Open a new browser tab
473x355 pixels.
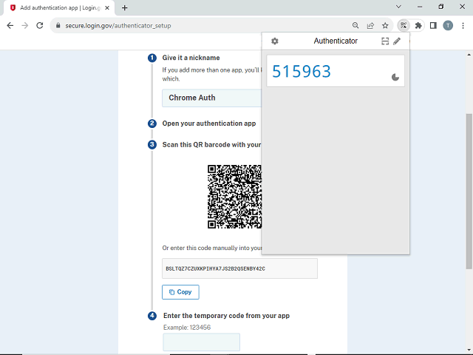(125, 8)
